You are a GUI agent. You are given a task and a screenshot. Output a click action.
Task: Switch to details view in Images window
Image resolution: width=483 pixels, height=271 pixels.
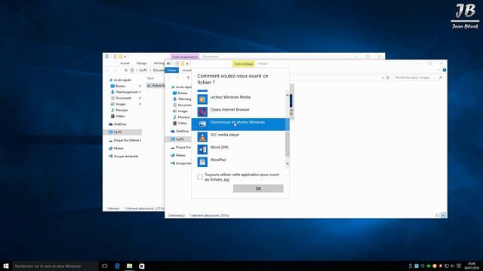[x=438, y=215]
